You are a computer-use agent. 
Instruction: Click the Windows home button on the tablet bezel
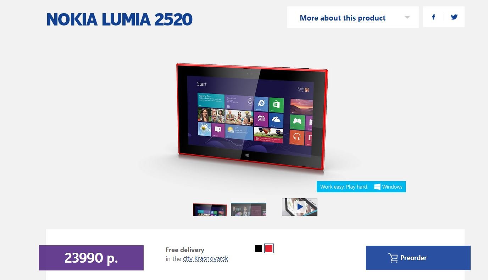[247, 155]
